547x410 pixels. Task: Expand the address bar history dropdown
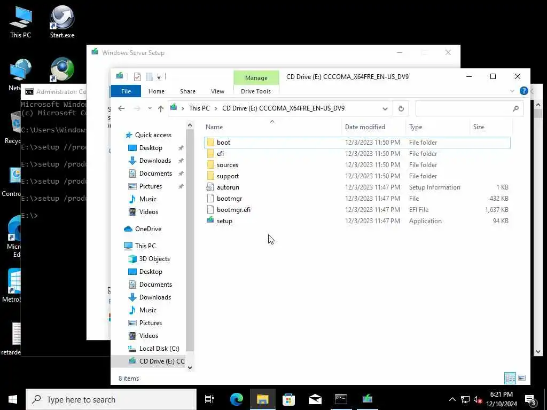coord(385,109)
